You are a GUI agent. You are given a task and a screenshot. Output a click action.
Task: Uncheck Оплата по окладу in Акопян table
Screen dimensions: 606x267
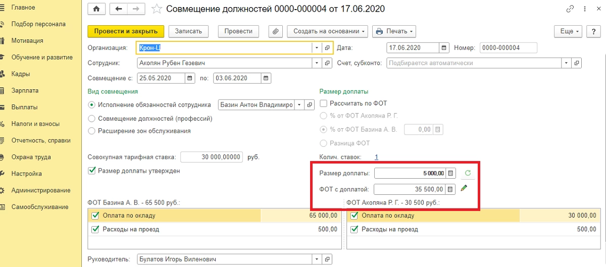(354, 216)
